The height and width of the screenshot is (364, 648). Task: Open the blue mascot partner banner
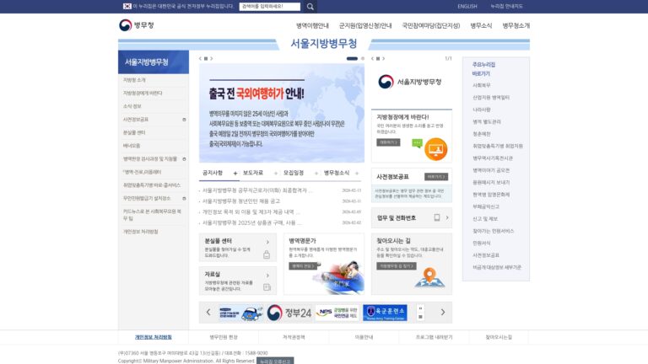pos(241,313)
